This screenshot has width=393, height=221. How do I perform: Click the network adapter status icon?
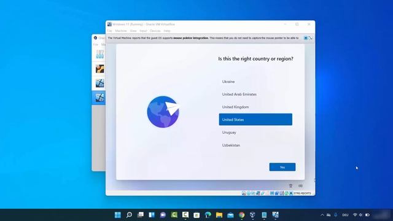coord(258,193)
